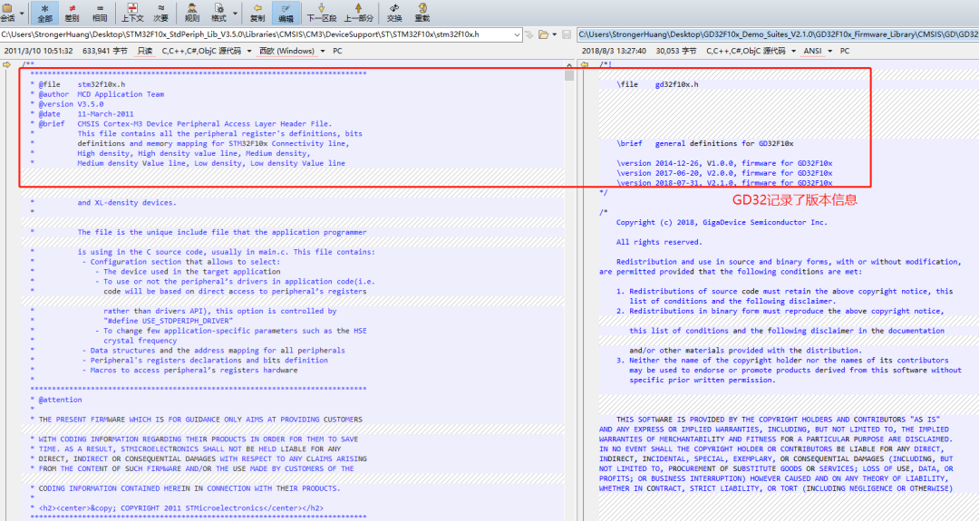This screenshot has width=979, height=521.
Task: Click '\brief general definitions for GD32F10x' line
Action: click(x=705, y=143)
